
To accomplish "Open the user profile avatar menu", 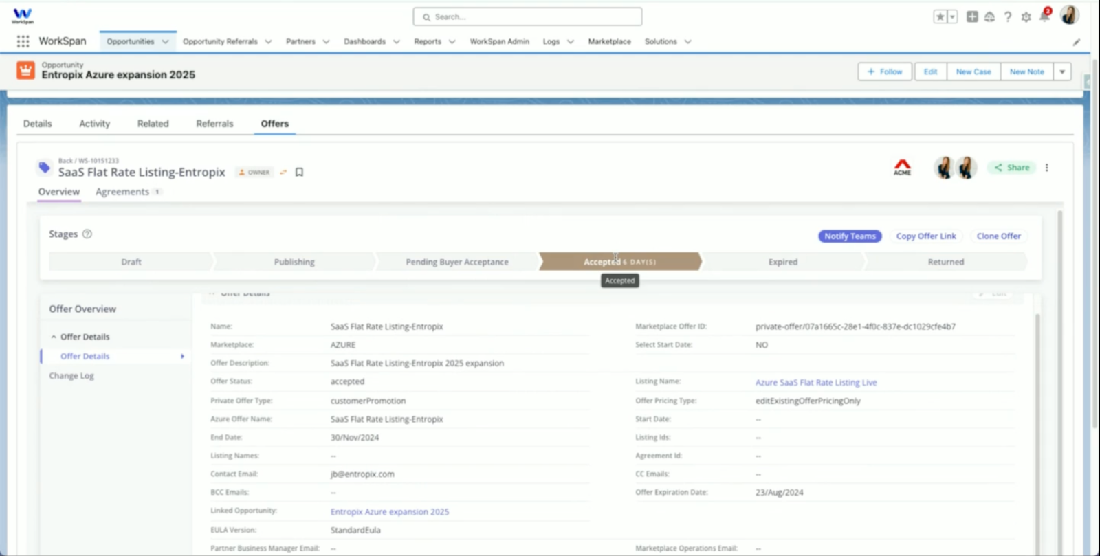I will click(x=1070, y=15).
